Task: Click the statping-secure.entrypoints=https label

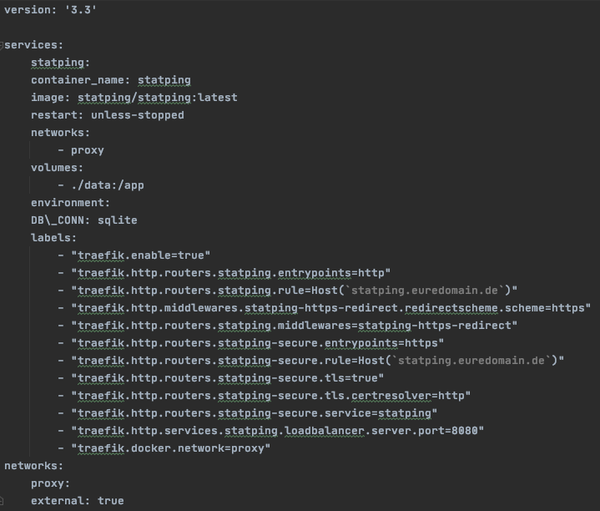Action: click(x=258, y=343)
